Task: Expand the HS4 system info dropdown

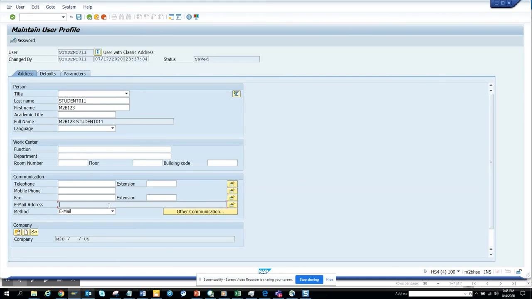Action: click(x=458, y=272)
